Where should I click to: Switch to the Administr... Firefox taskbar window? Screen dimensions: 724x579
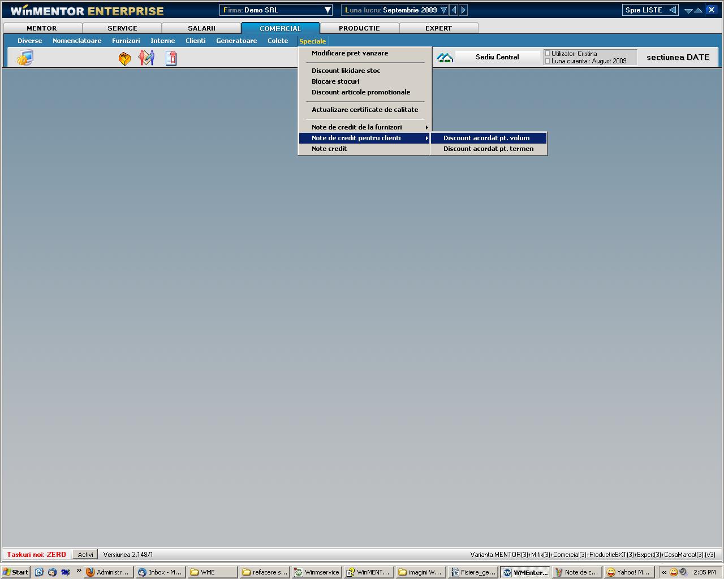108,572
